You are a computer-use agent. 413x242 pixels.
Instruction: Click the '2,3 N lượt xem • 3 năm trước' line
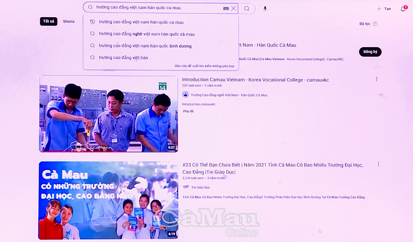pyautogui.click(x=204, y=178)
